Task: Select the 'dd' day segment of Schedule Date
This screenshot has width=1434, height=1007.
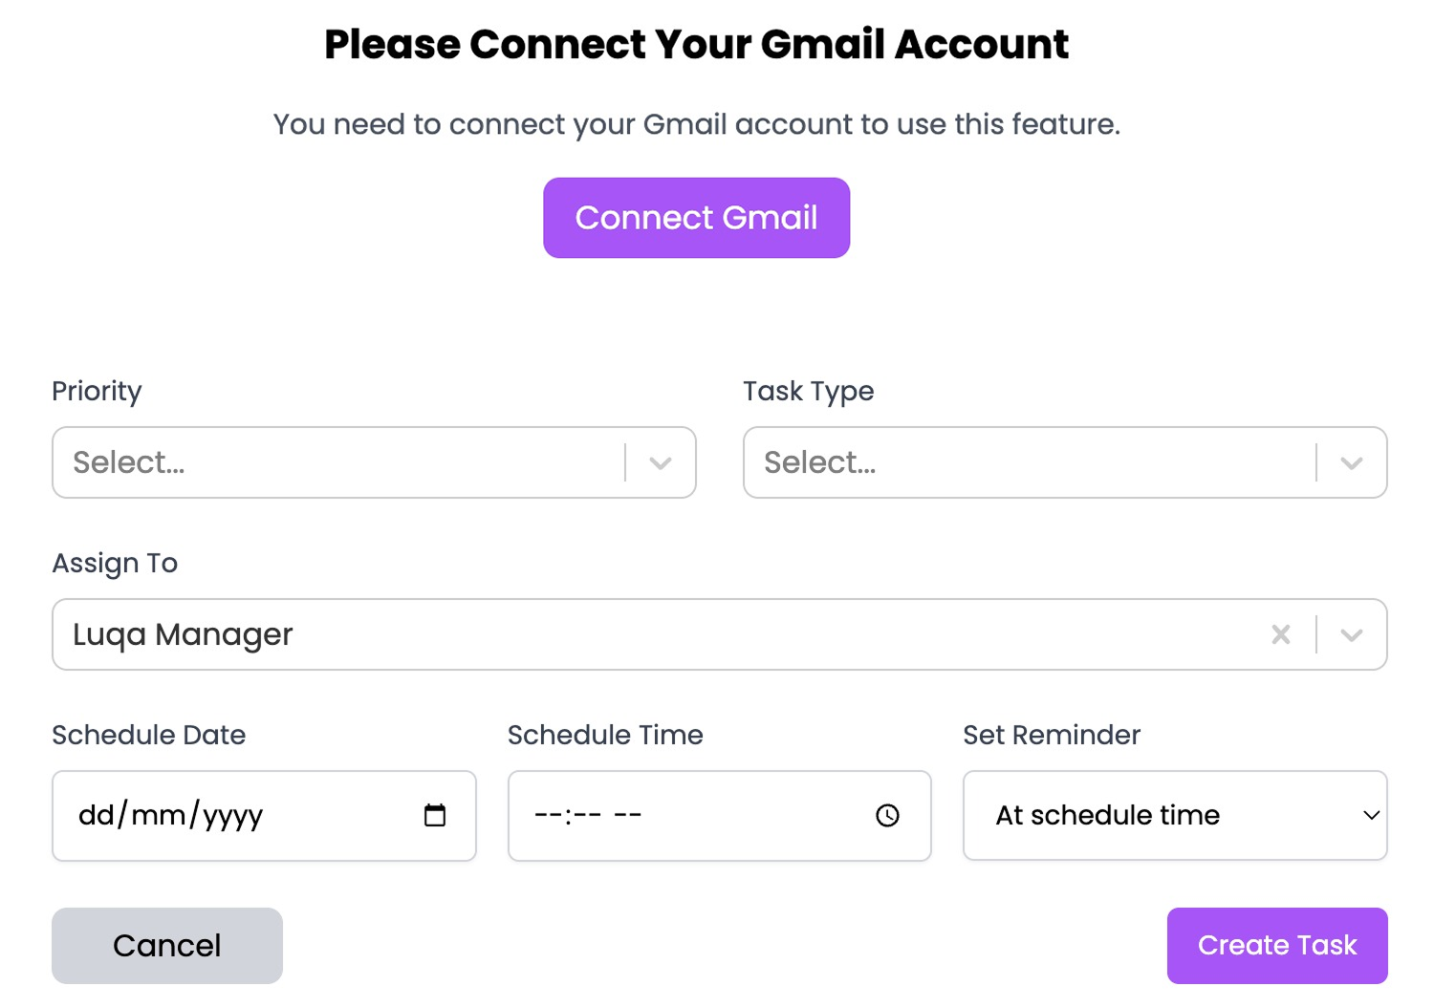Action: click(97, 815)
